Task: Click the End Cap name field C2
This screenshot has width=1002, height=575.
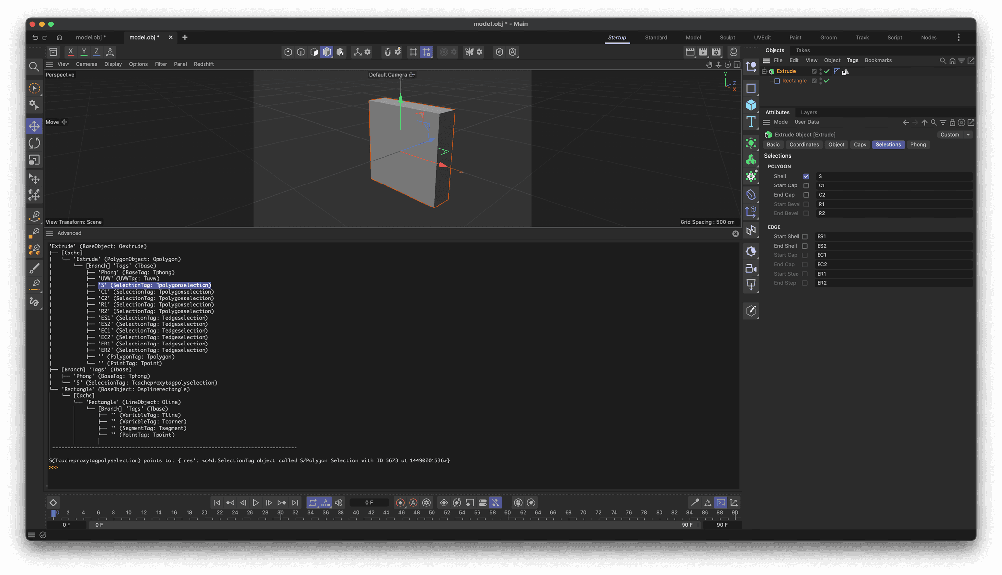Action: (x=893, y=195)
